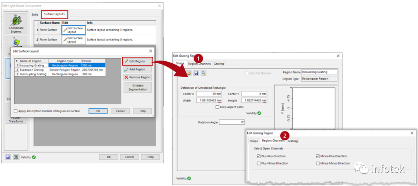Click the Period column header
Screen dimensions: 418x186
pyautogui.click(x=93, y=61)
